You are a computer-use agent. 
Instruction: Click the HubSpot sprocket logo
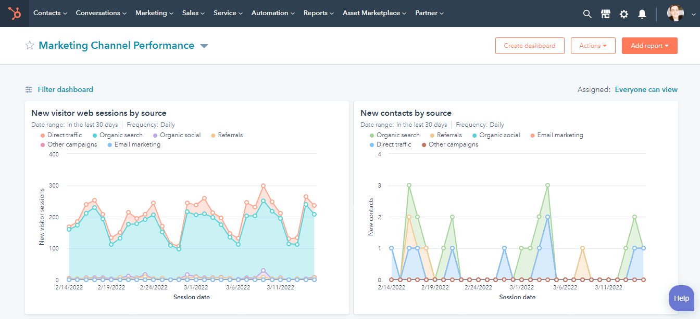(x=14, y=13)
